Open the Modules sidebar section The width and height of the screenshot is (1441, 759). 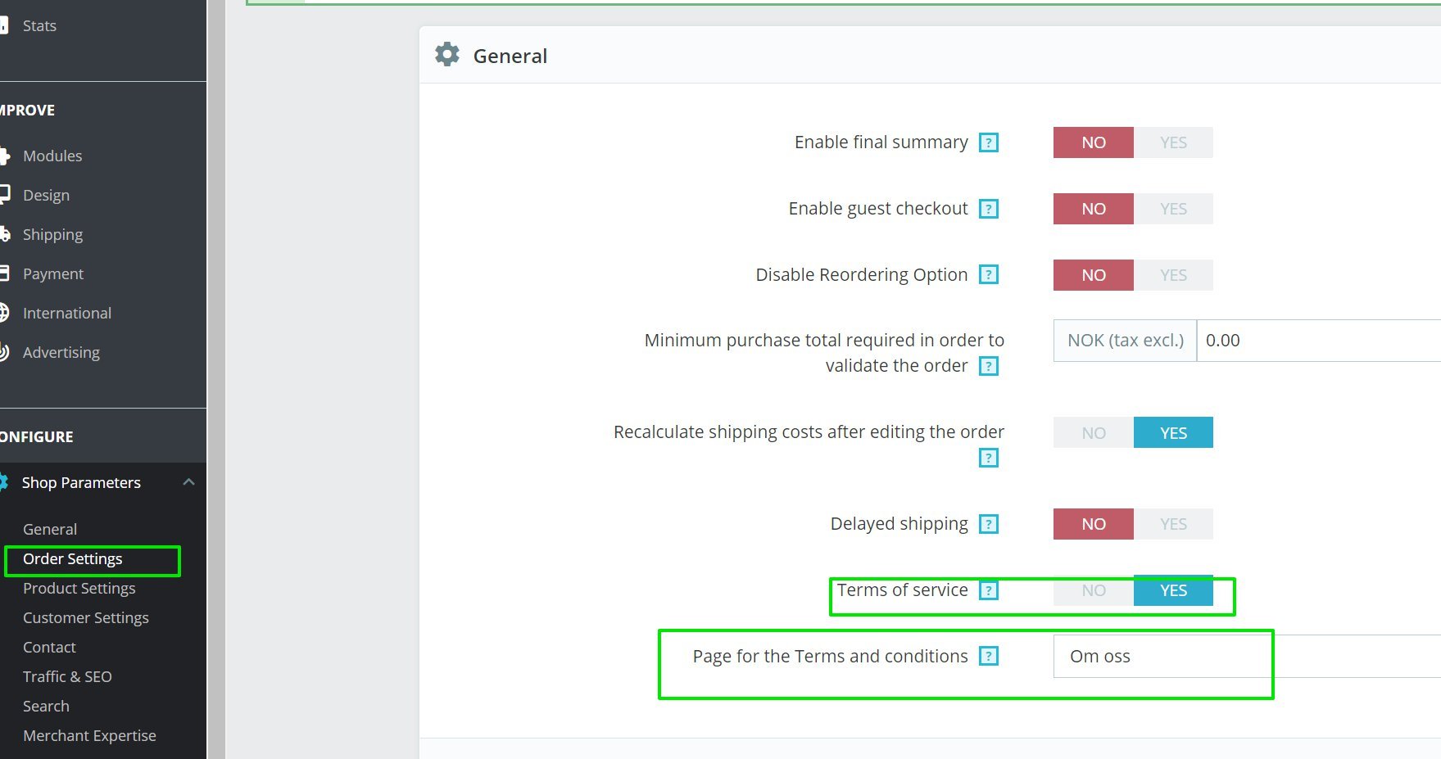52,156
